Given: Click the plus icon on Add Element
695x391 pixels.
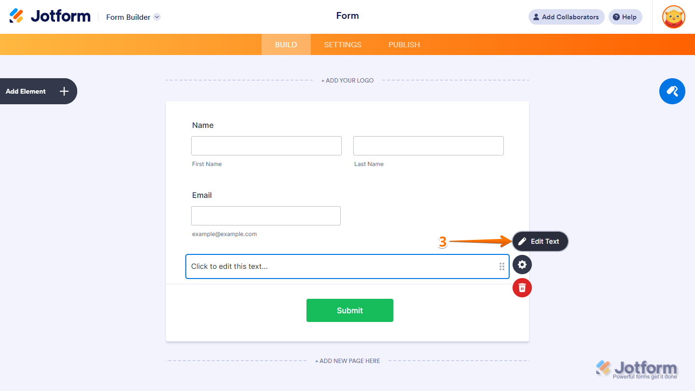Looking at the screenshot, I should click(x=64, y=91).
